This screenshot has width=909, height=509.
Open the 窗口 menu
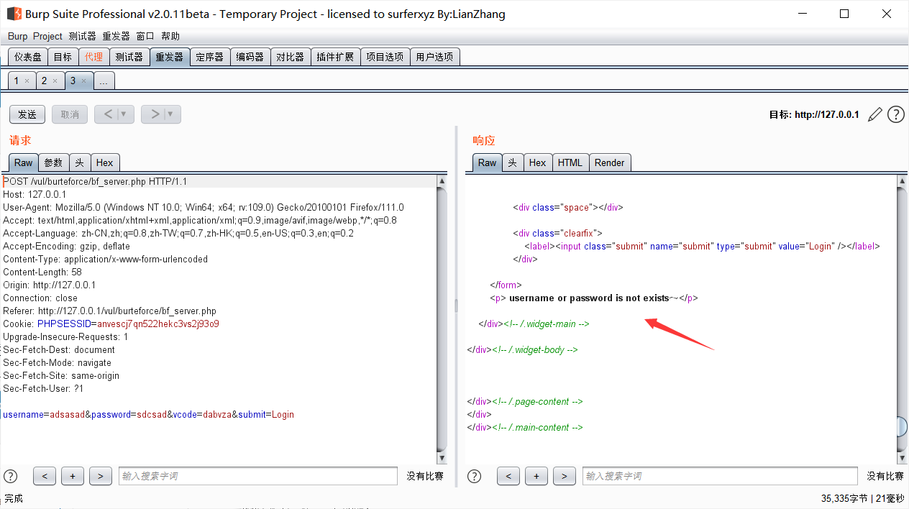pyautogui.click(x=145, y=36)
